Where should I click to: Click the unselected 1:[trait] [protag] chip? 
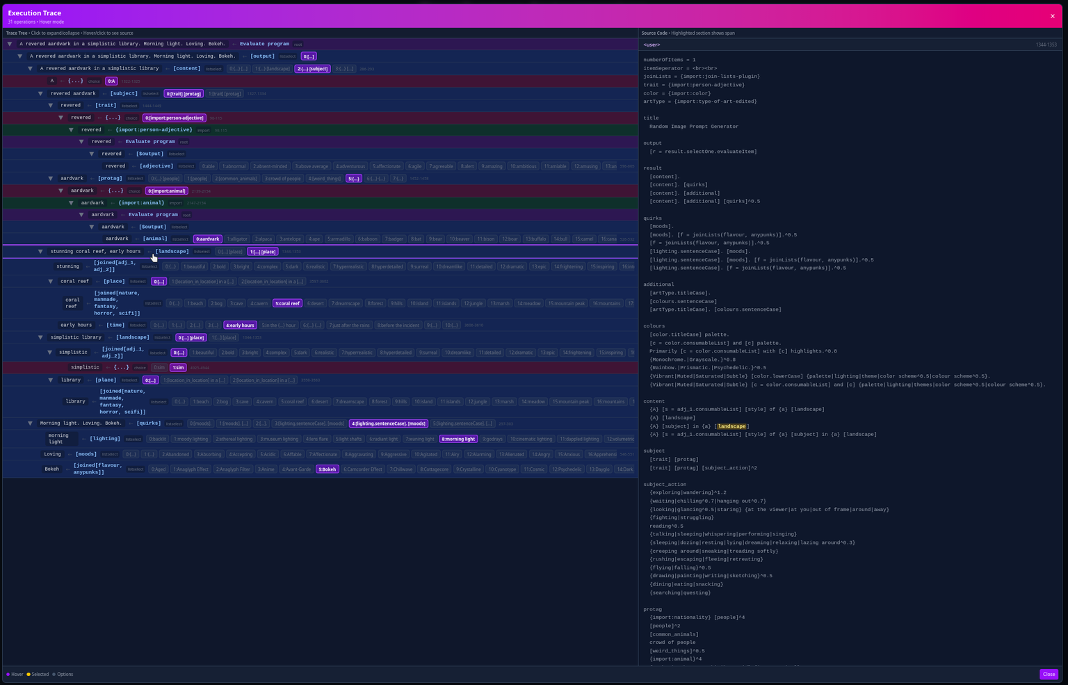[225, 94]
